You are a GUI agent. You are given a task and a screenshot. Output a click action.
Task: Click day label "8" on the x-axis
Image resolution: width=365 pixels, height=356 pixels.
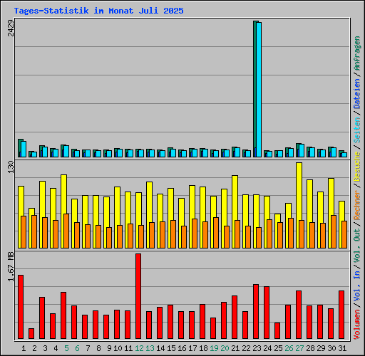(98, 348)
